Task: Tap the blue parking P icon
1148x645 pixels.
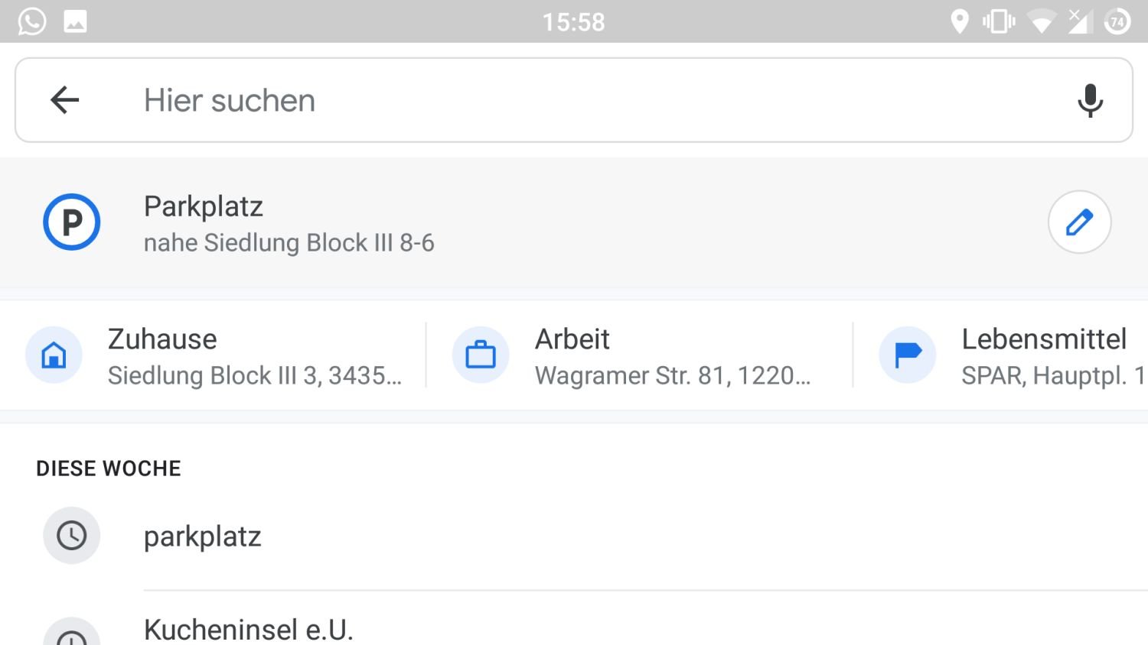Action: (x=71, y=222)
